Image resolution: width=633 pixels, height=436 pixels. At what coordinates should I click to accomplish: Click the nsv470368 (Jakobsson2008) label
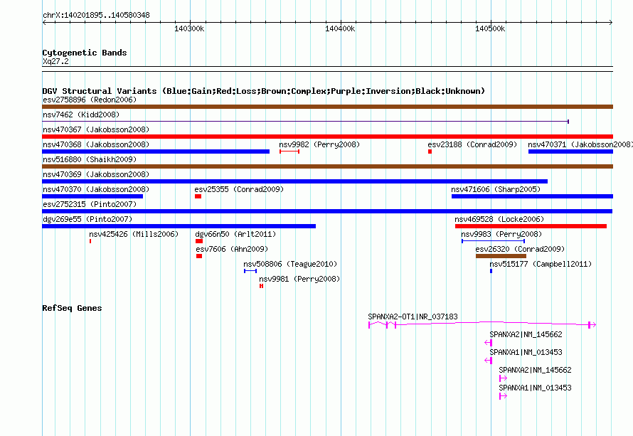click(96, 144)
